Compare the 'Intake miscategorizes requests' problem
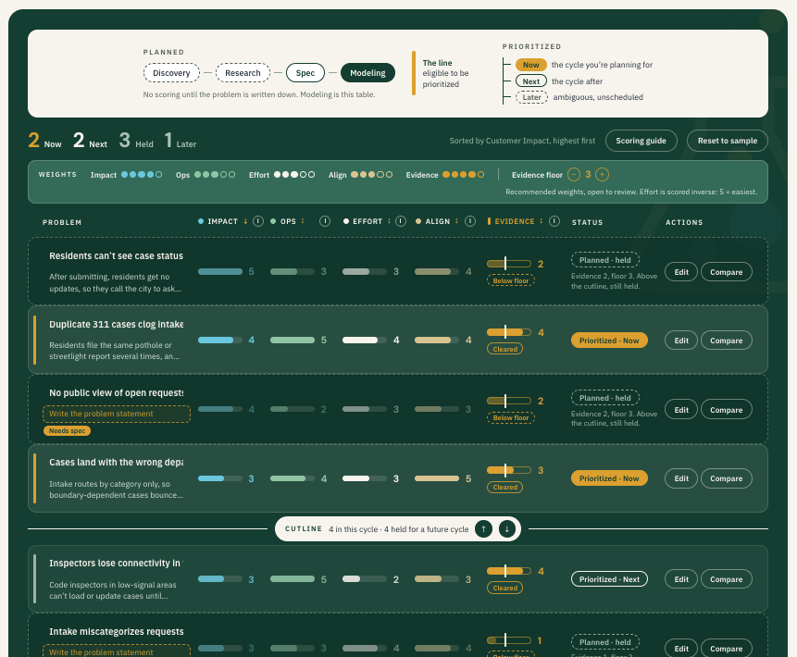This screenshot has width=797, height=657. tap(727, 649)
